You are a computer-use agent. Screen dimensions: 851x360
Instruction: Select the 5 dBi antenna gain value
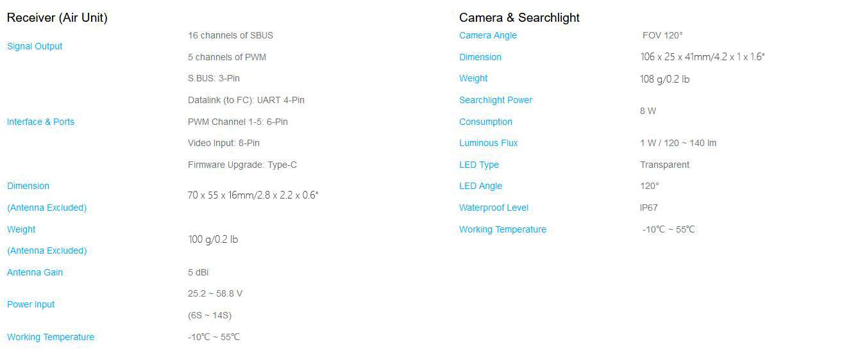click(198, 272)
